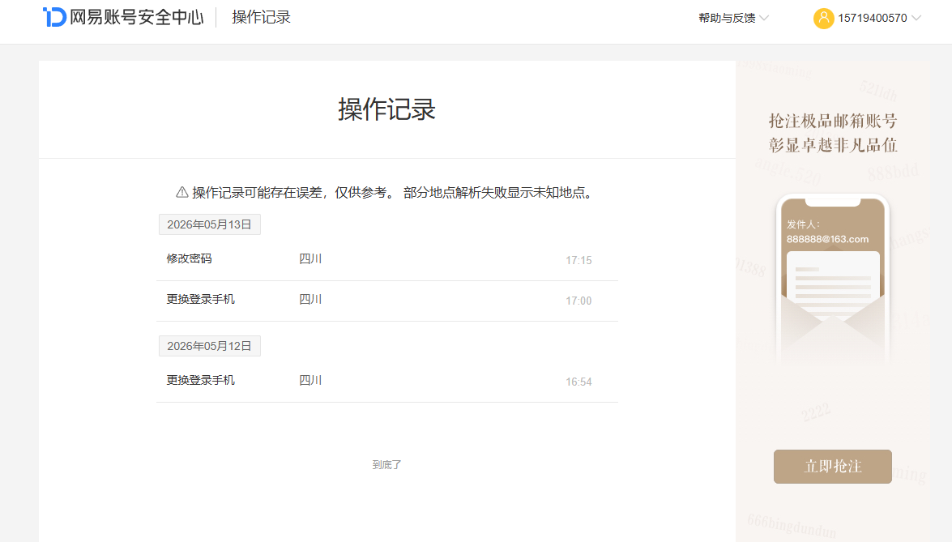
Task: Click the 抢注极品邮箱账号 ad heading
Action: 833,121
